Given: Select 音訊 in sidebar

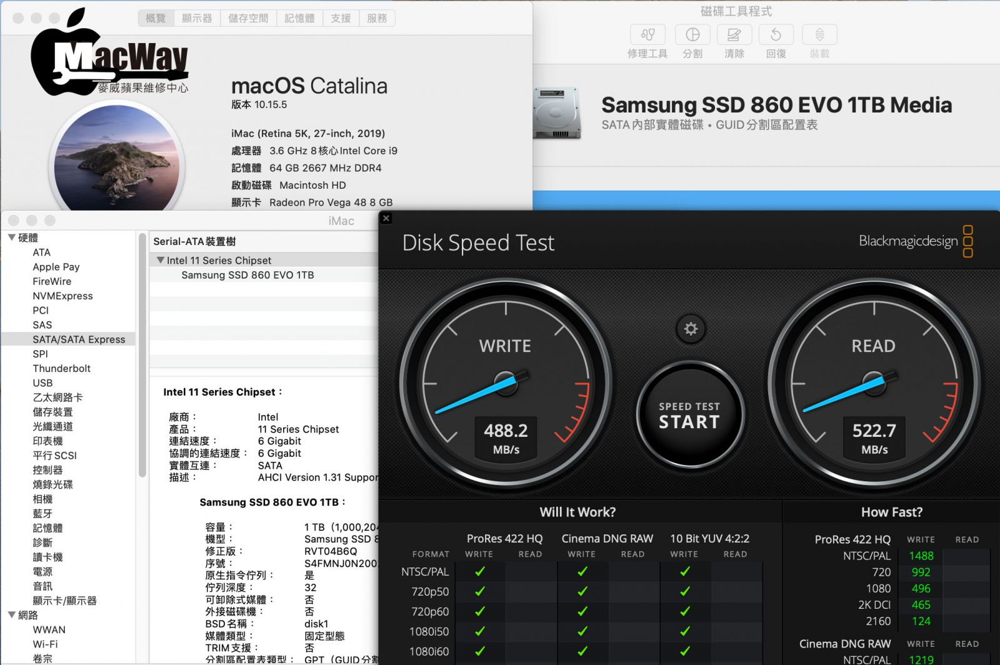Looking at the screenshot, I should [x=42, y=586].
